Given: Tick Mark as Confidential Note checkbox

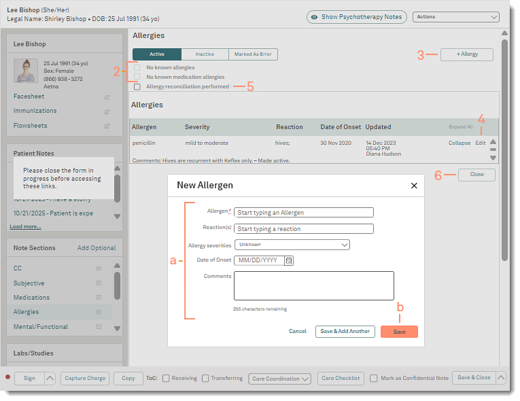Looking at the screenshot, I should point(374,379).
